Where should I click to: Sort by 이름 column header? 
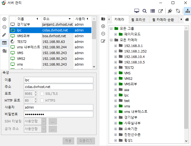pos(28,19)
